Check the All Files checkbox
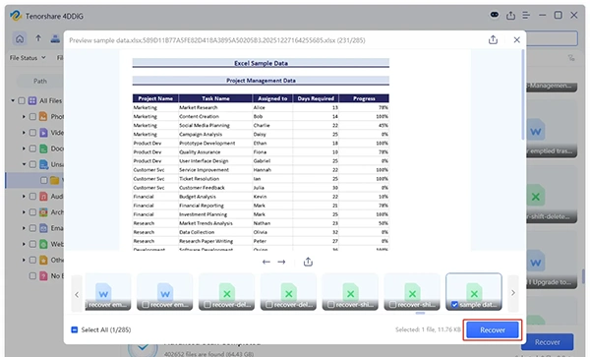590x357 pixels. (x=22, y=101)
